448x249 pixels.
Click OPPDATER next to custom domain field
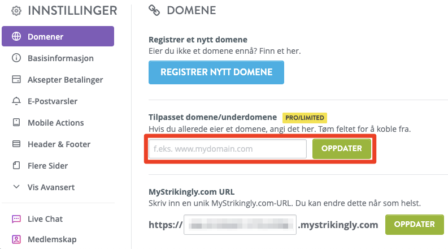tap(342, 148)
